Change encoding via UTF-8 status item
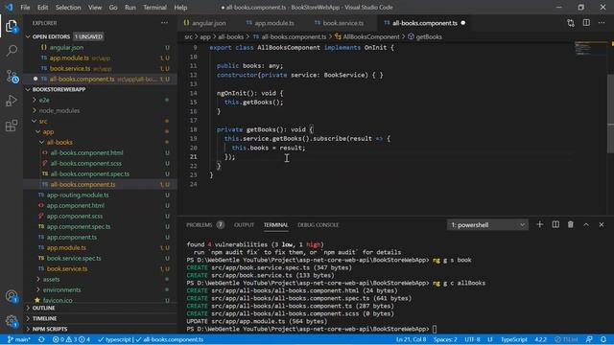 pos(472,339)
